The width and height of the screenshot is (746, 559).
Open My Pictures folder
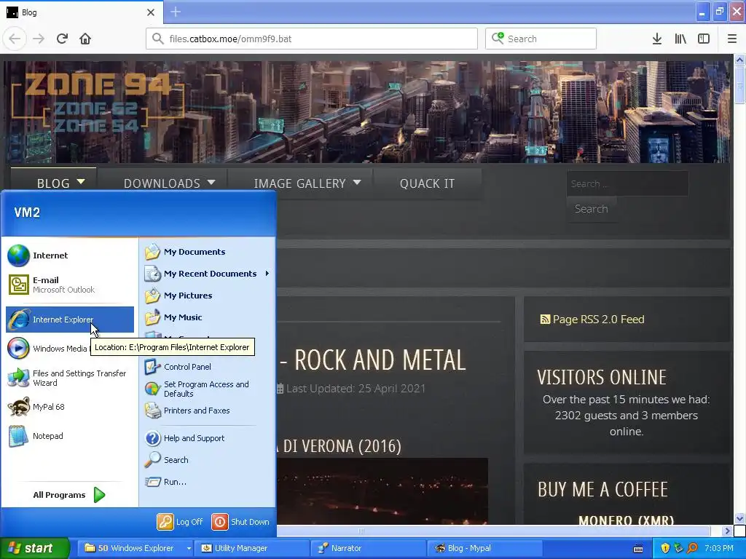(207, 296)
